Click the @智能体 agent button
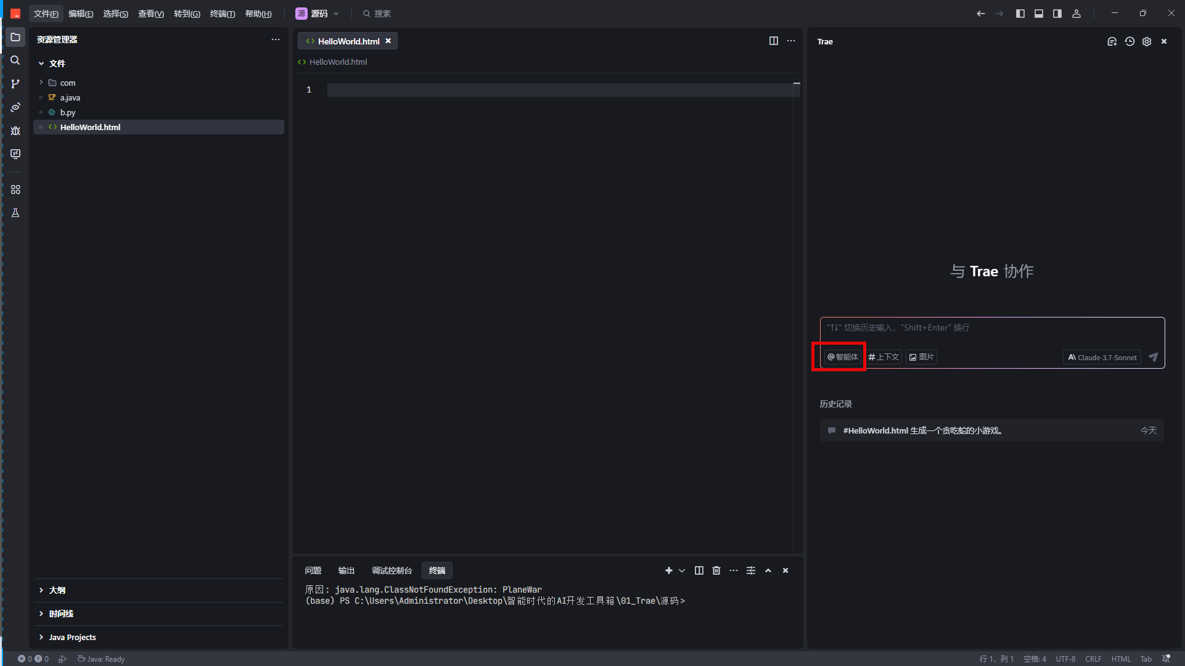 843,356
